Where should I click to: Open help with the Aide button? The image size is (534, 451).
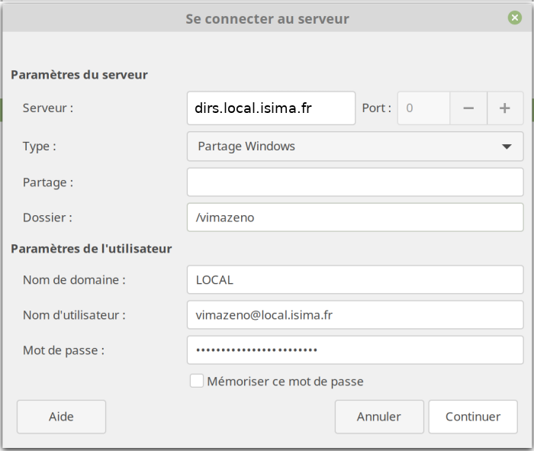pos(61,417)
